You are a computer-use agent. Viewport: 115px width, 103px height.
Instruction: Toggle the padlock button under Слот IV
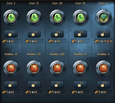(80, 34)
